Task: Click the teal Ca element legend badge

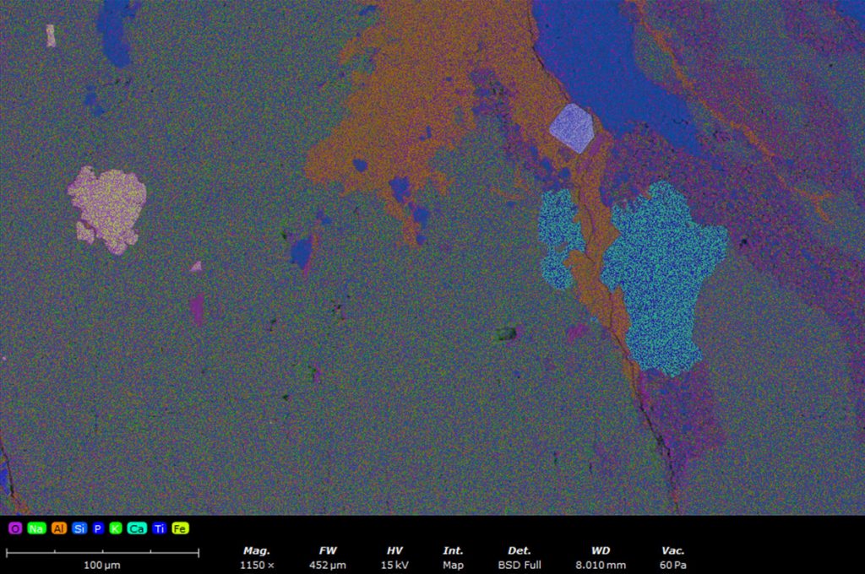Action: point(137,528)
